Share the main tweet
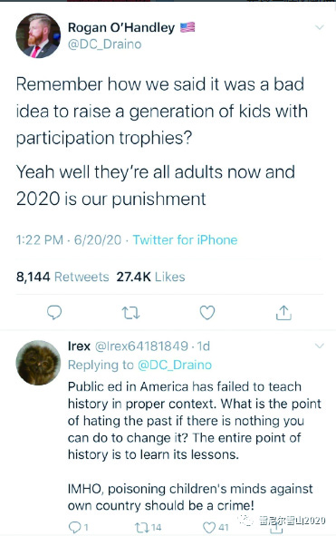 tap(283, 313)
